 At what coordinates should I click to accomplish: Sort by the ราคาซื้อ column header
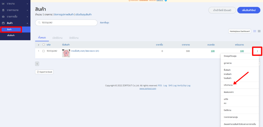159,45
